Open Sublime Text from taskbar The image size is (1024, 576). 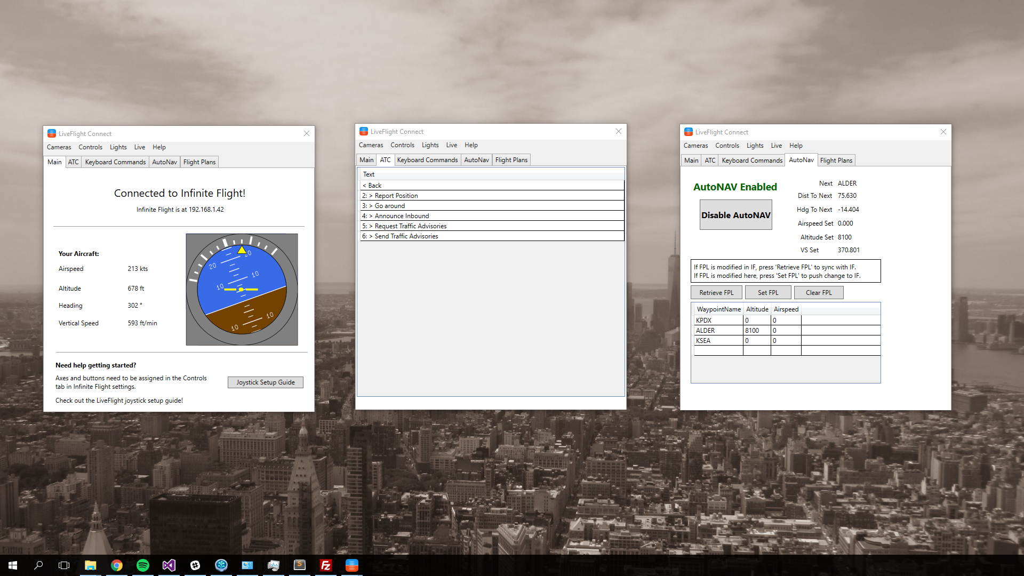pos(299,565)
